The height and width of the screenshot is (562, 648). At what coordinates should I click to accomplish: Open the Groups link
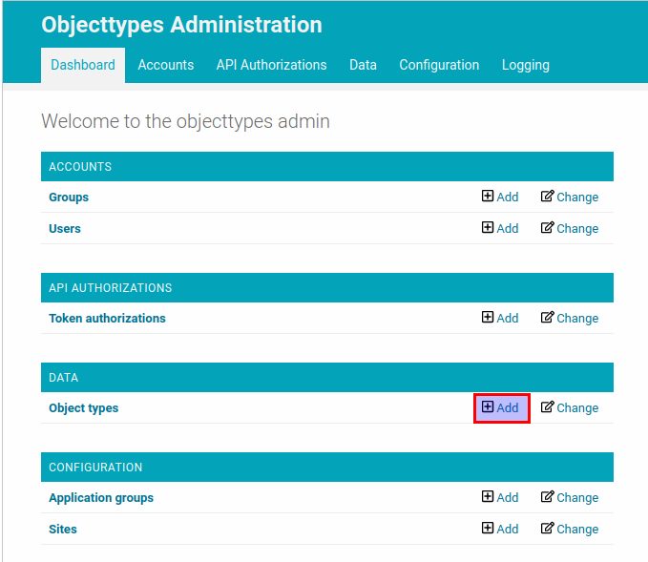coord(69,198)
